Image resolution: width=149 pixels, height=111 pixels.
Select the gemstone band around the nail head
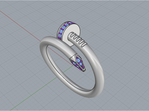pos(63,29)
